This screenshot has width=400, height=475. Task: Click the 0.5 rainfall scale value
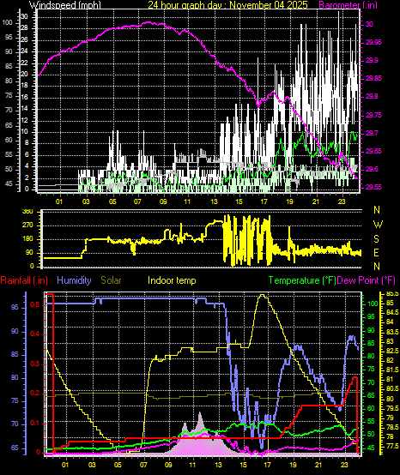[x=35, y=304]
